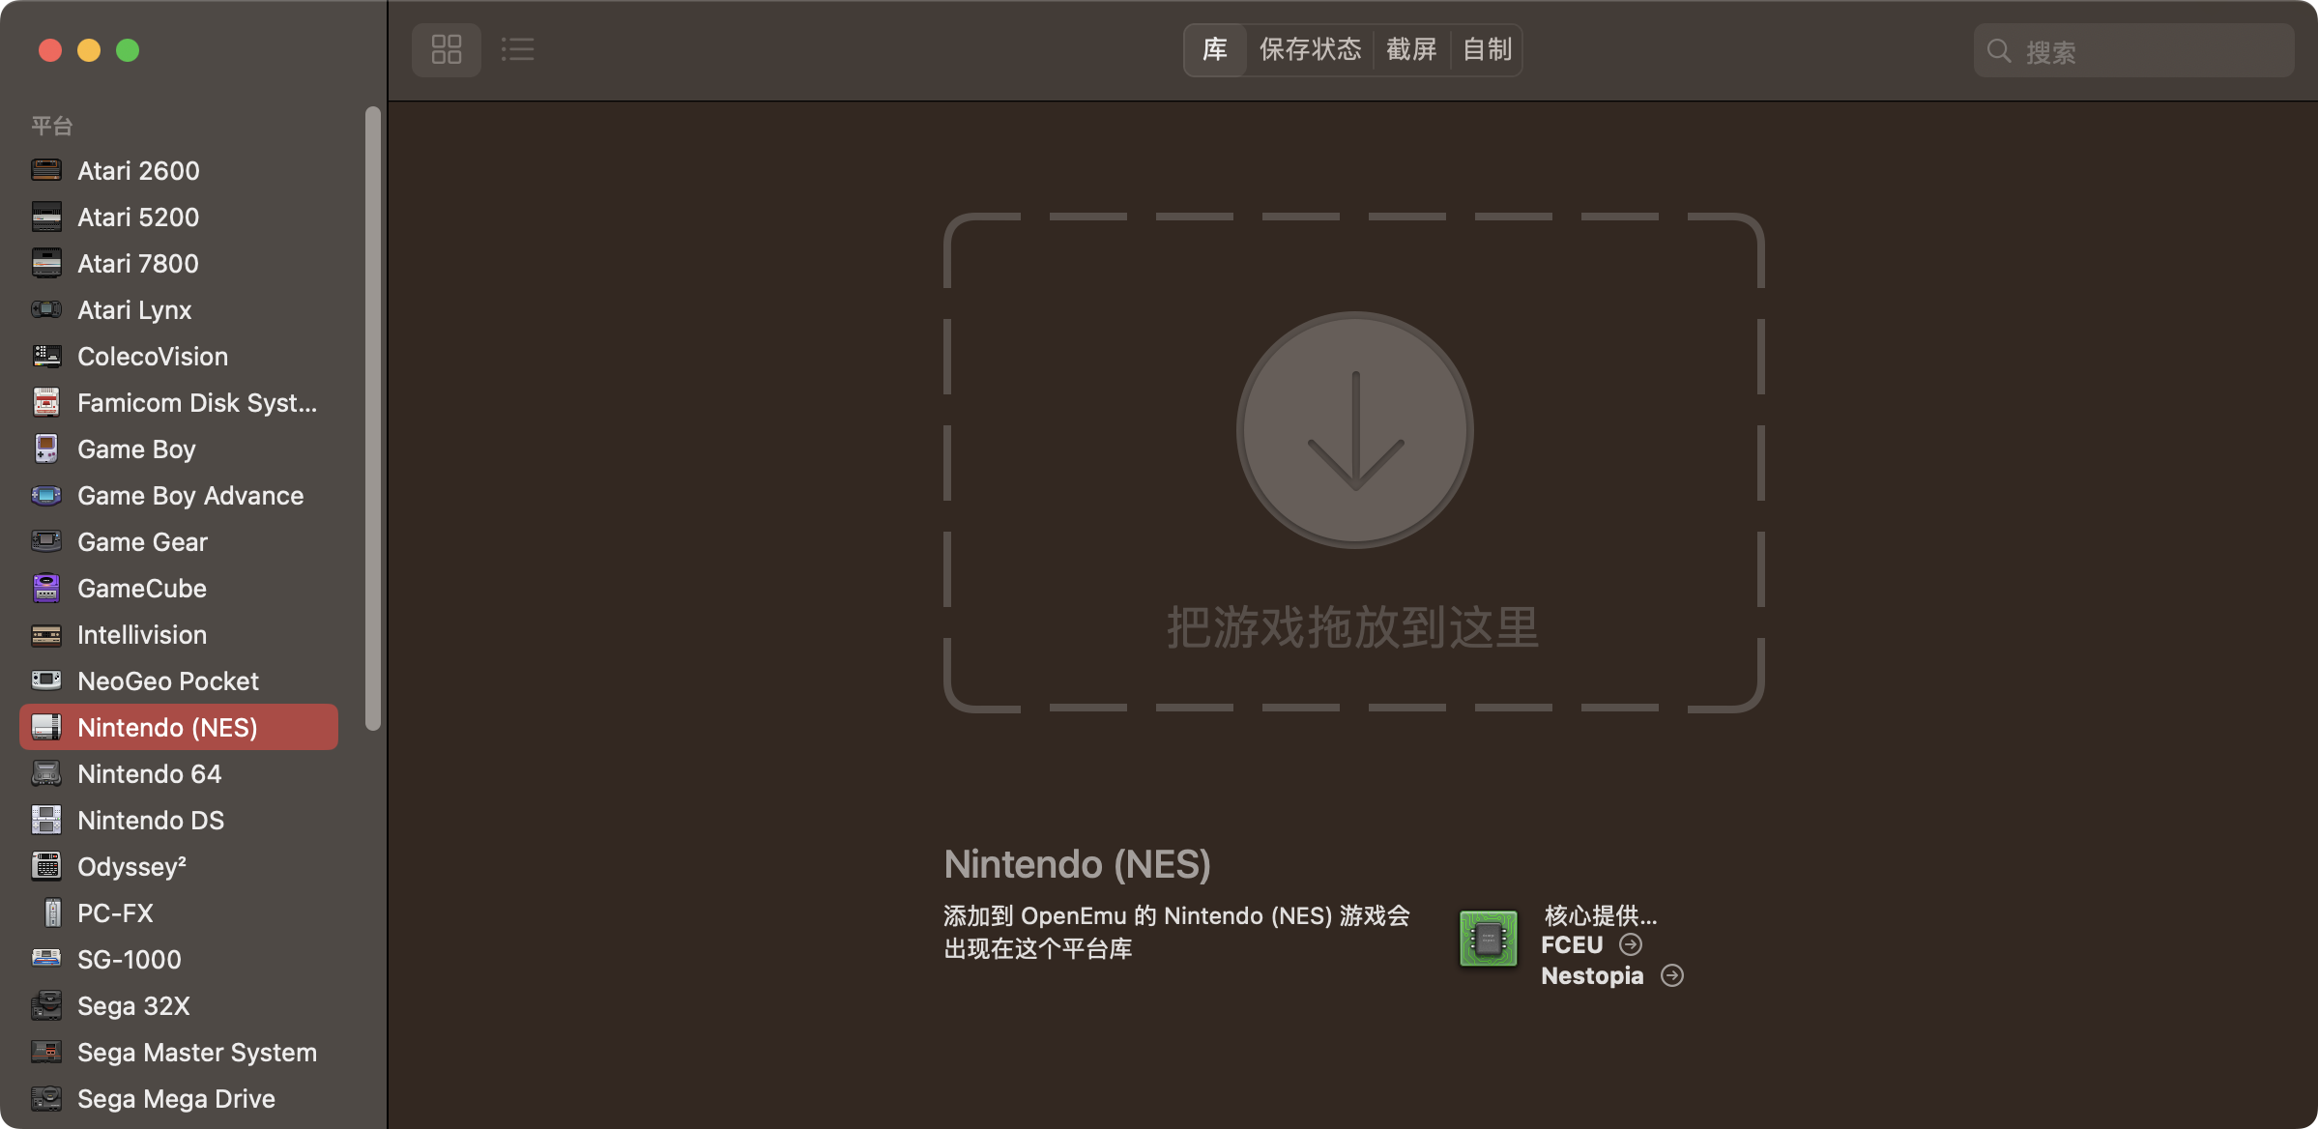
Task: Open the Nestopia core arrow link
Action: click(1672, 975)
